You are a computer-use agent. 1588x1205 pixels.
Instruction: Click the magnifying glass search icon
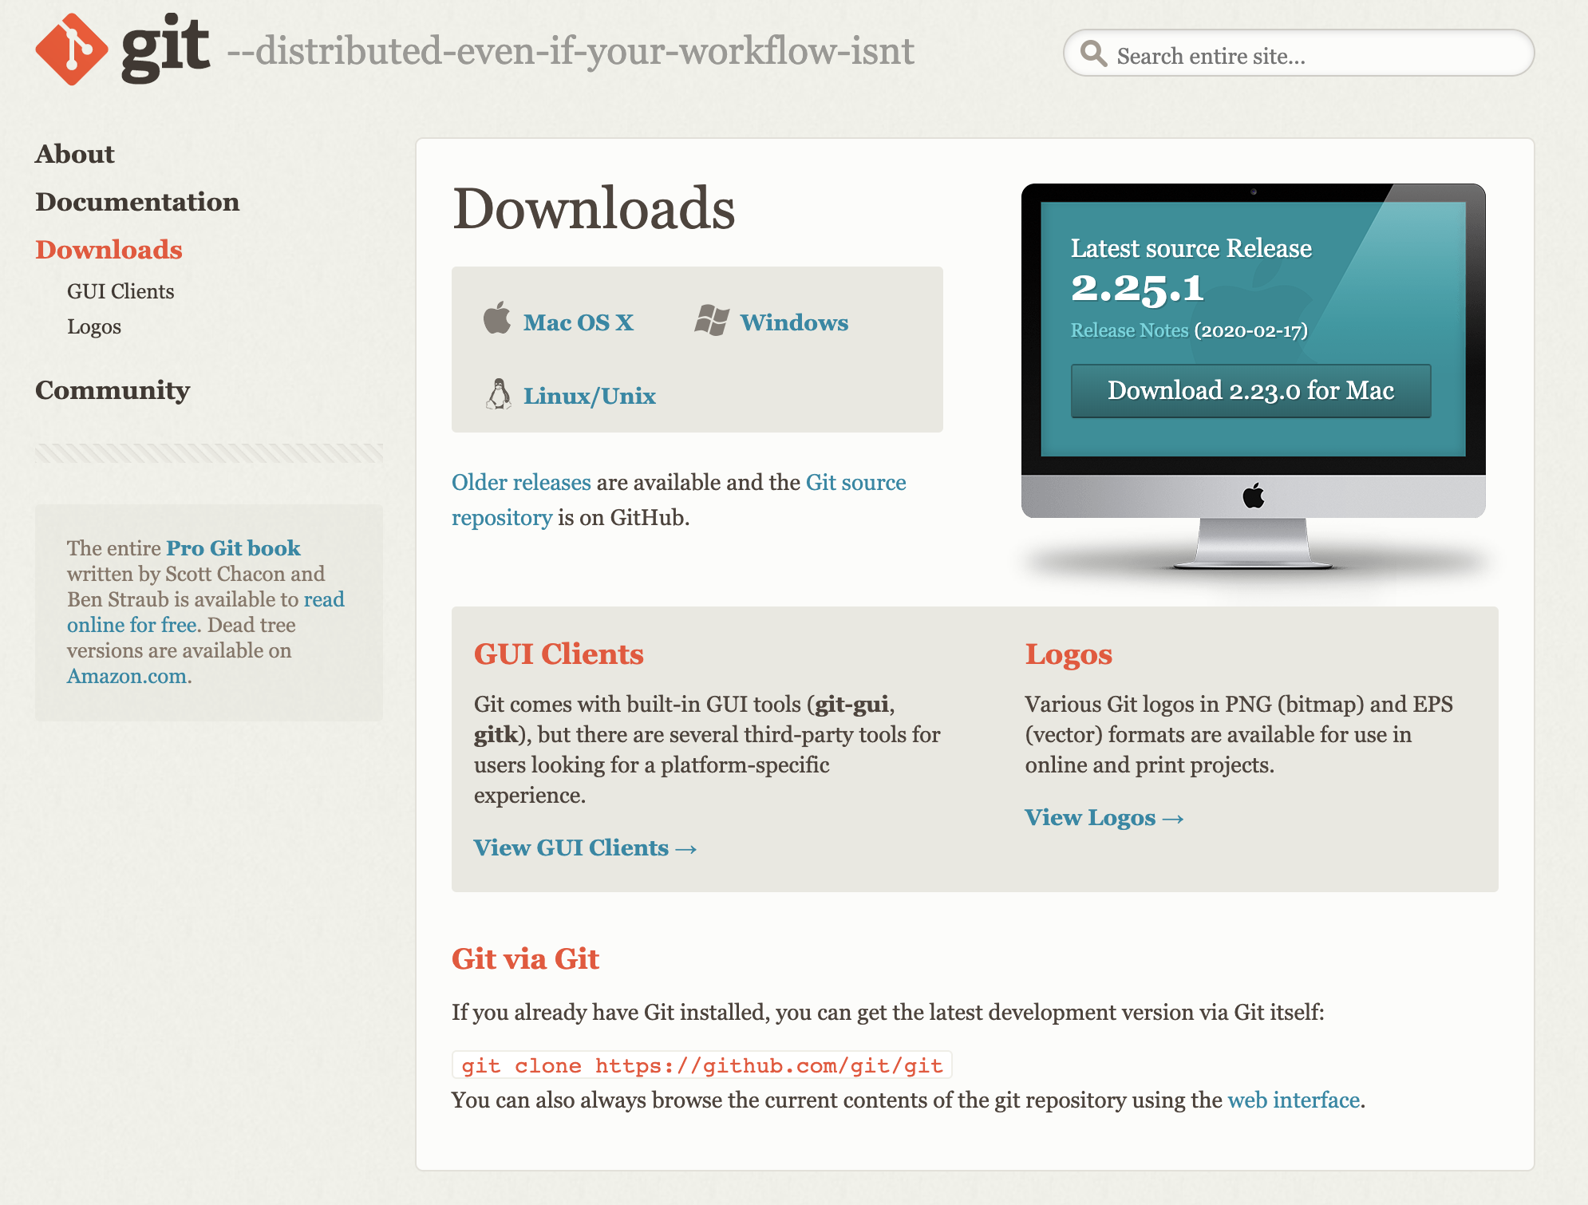point(1092,54)
